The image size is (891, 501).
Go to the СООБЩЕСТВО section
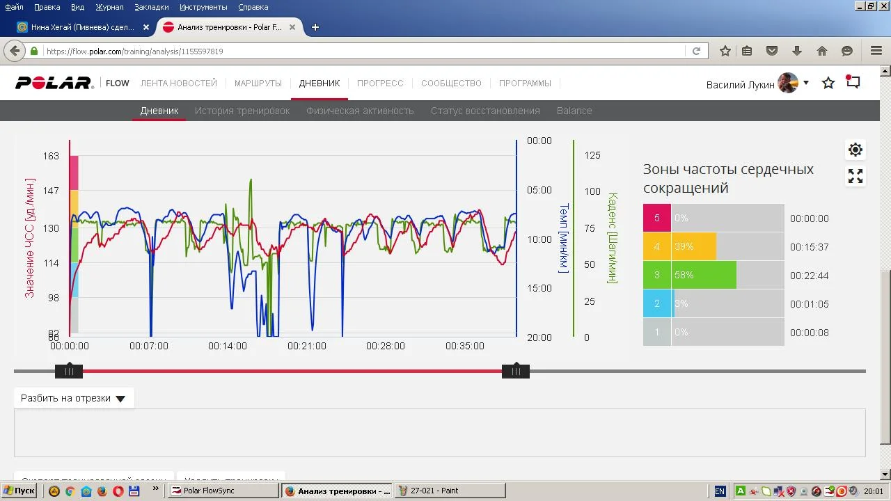tap(451, 83)
